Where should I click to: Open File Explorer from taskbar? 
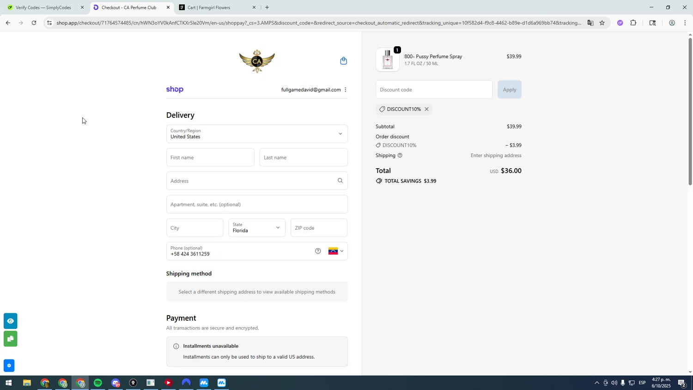point(27,383)
